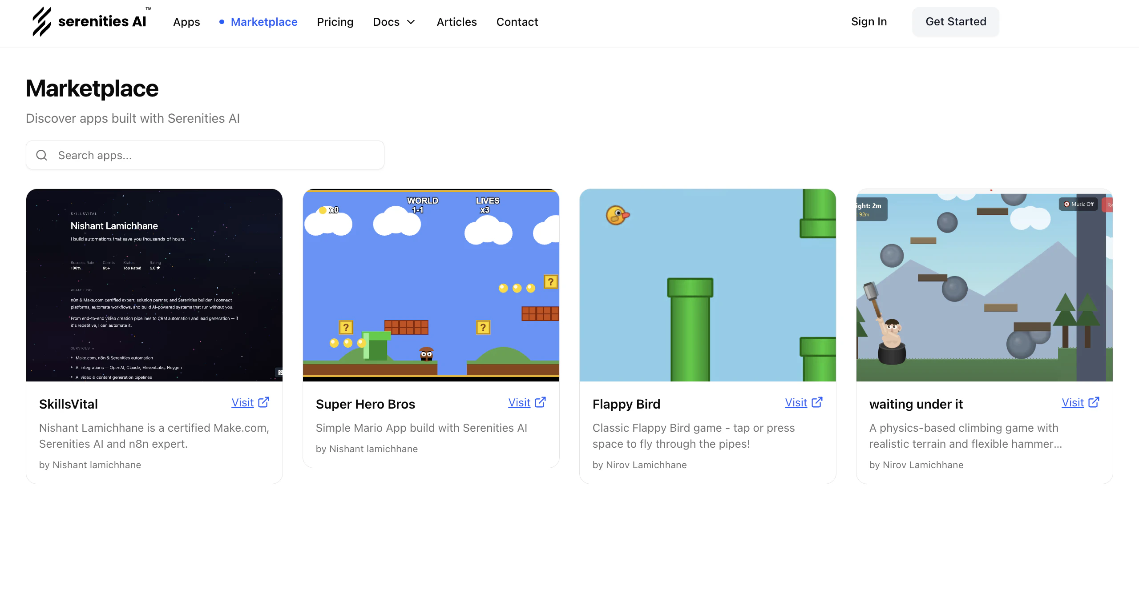Click SkillsVital external link icon

[x=264, y=402]
